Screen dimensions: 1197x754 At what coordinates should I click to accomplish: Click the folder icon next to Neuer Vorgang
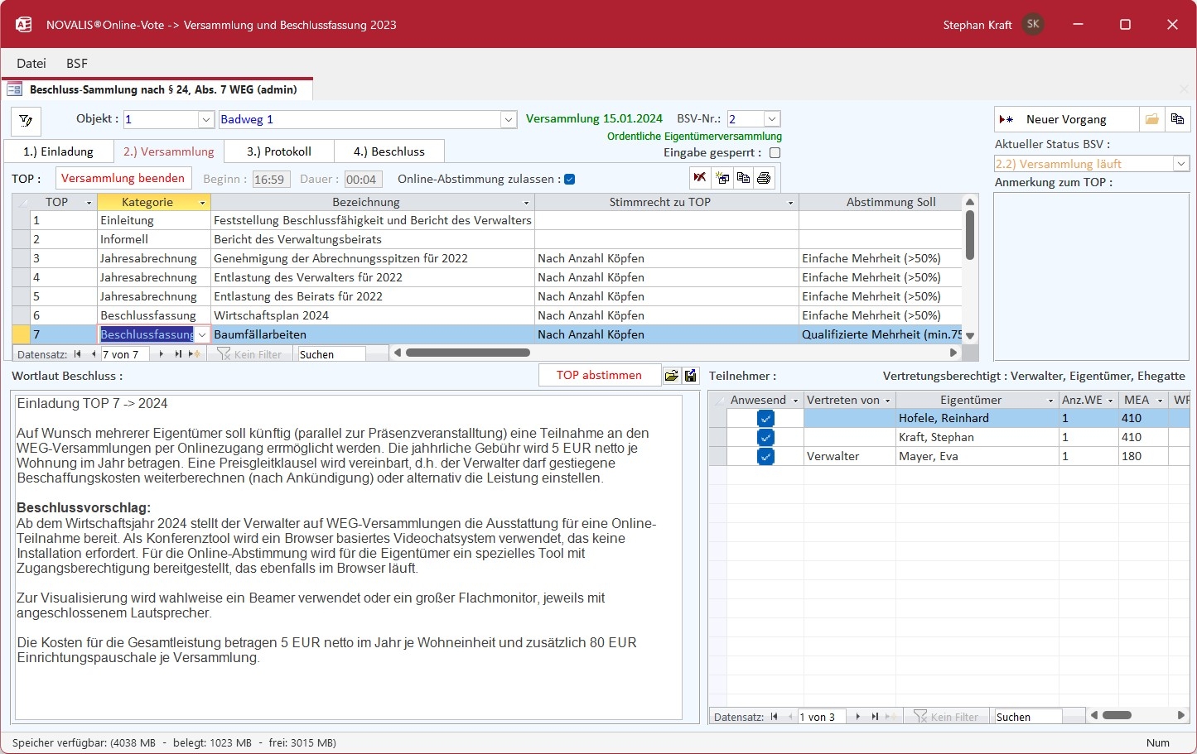[1151, 119]
